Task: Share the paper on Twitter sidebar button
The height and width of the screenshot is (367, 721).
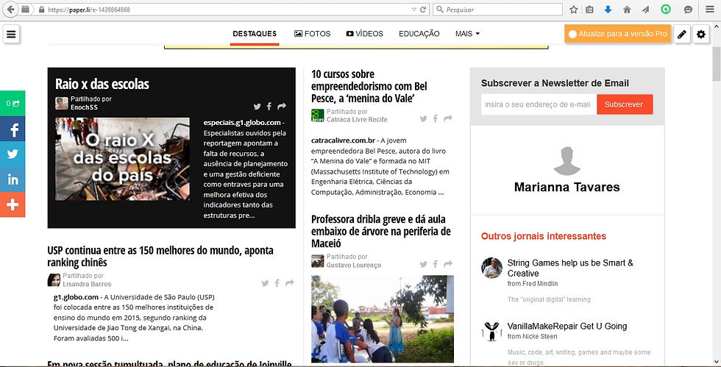Action: point(13,154)
